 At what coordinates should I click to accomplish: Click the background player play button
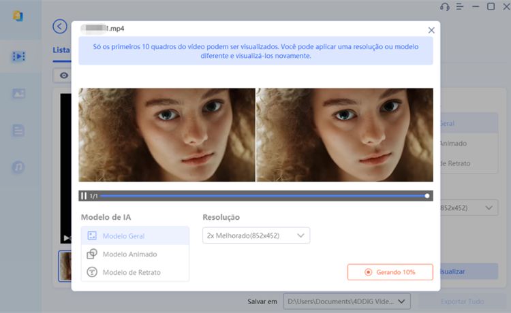click(66, 238)
